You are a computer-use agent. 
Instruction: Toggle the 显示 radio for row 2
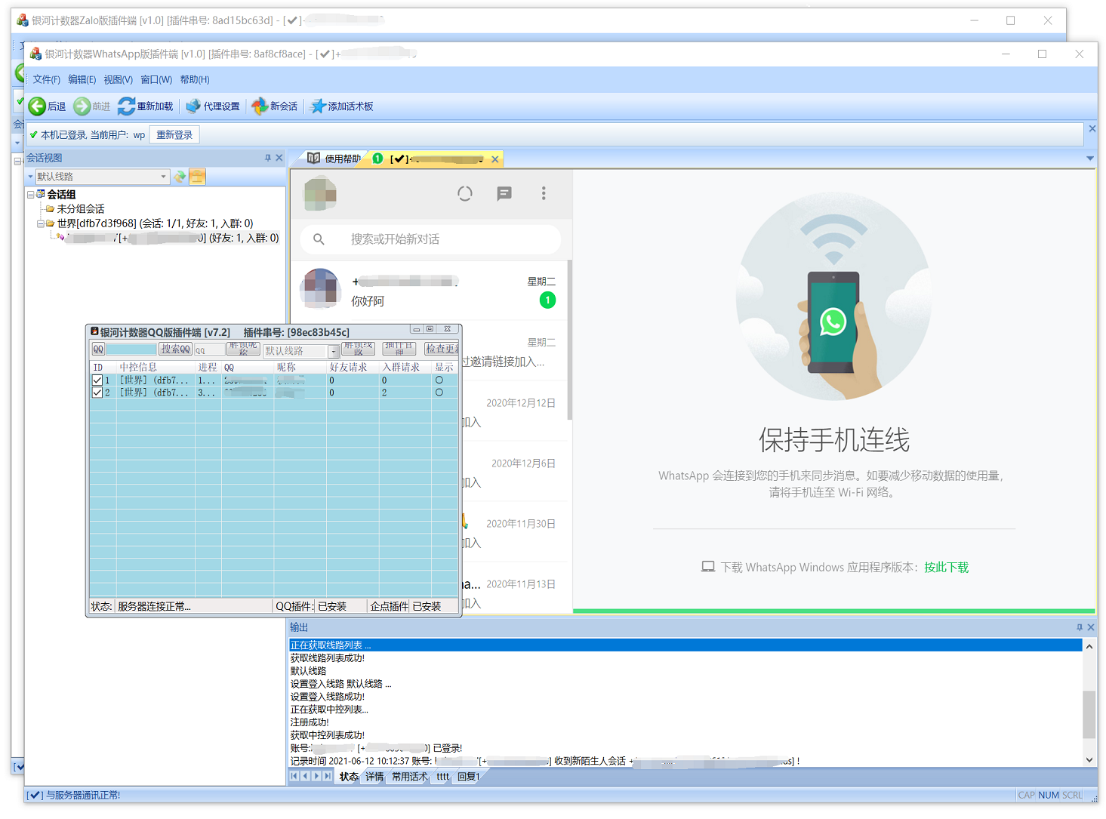pos(439,393)
